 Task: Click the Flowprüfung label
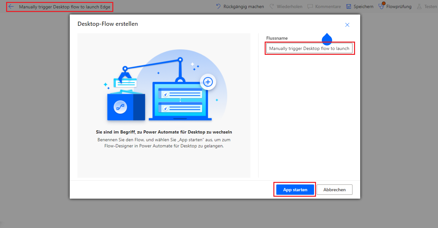coord(399,6)
